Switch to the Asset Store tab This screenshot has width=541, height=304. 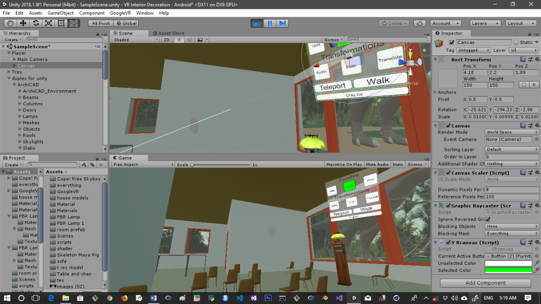[168, 33]
